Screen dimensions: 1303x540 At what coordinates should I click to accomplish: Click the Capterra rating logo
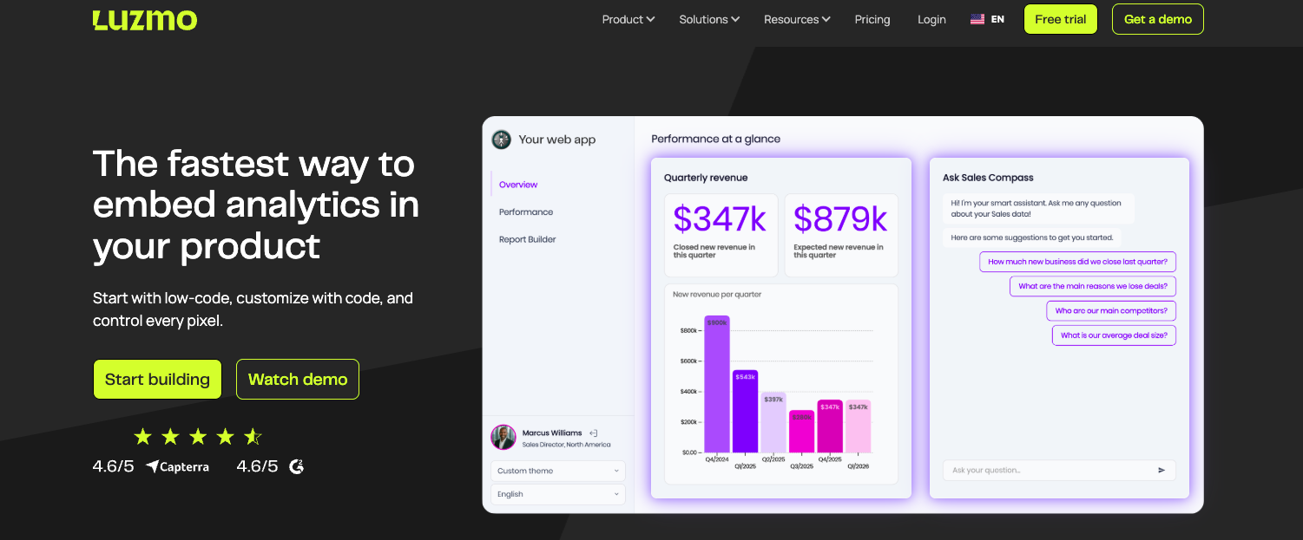[x=178, y=466]
